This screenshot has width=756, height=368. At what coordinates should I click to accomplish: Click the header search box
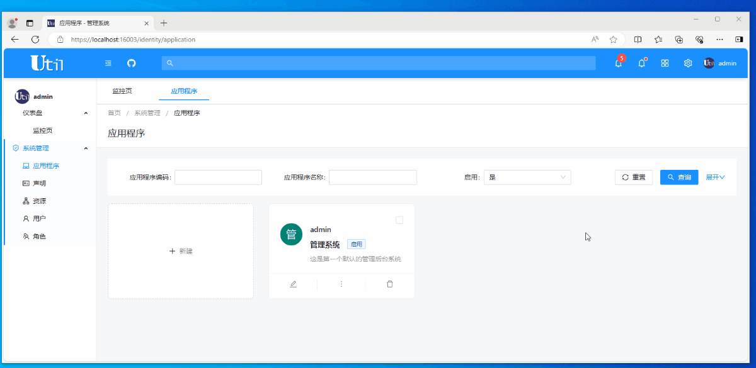click(x=379, y=63)
